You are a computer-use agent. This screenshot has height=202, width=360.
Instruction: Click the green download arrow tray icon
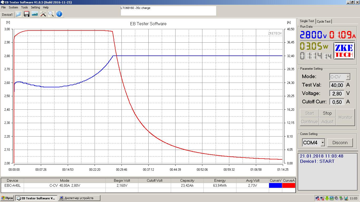coord(327,198)
